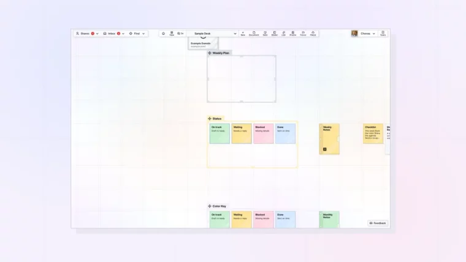Click the New item tool
Screen dimensions: 466x262
pyautogui.click(x=243, y=34)
